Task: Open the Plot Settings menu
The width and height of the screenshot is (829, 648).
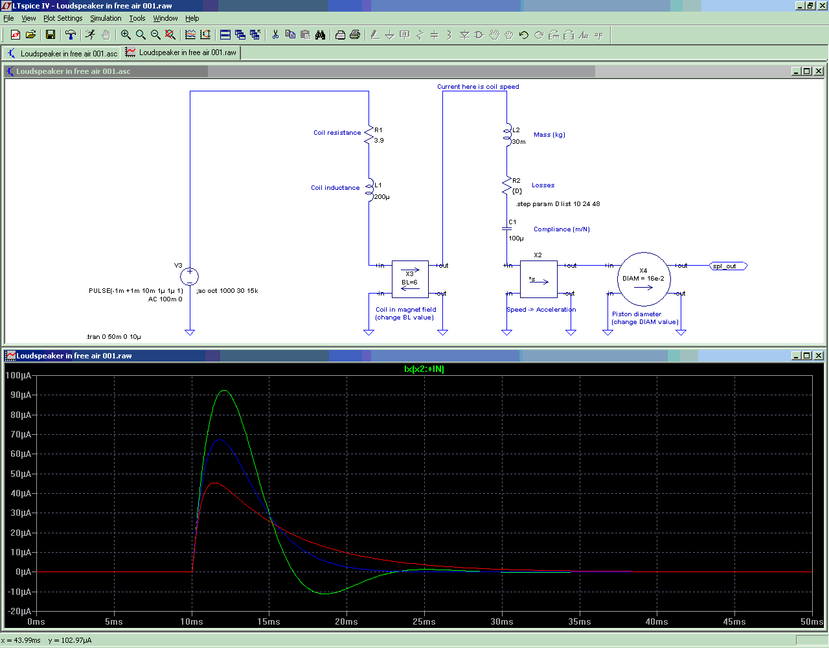Action: (63, 18)
